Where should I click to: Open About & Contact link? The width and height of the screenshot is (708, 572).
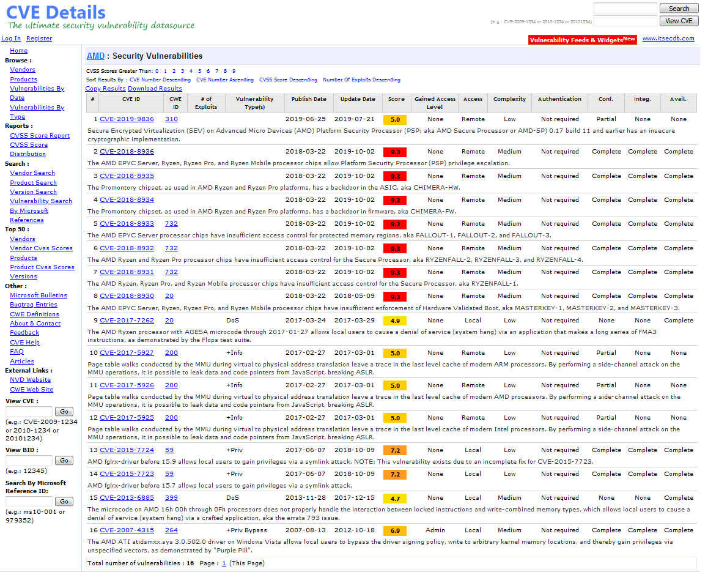coord(35,324)
